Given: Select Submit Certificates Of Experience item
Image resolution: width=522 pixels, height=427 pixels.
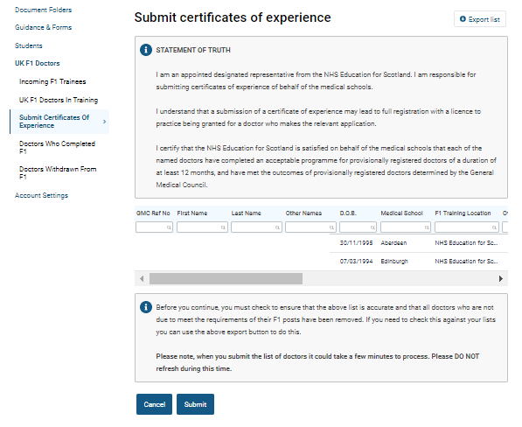Looking at the screenshot, I should 59,122.
